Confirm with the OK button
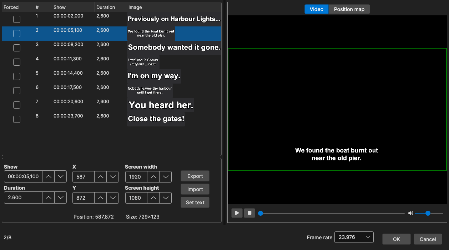 click(x=397, y=239)
